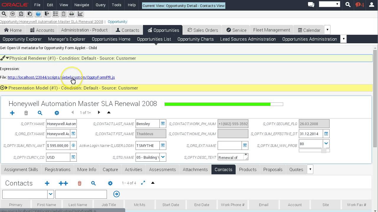The height and width of the screenshot is (212, 378).
Task: Expand the Presentation Model (#1) section
Action: [x=6, y=88]
